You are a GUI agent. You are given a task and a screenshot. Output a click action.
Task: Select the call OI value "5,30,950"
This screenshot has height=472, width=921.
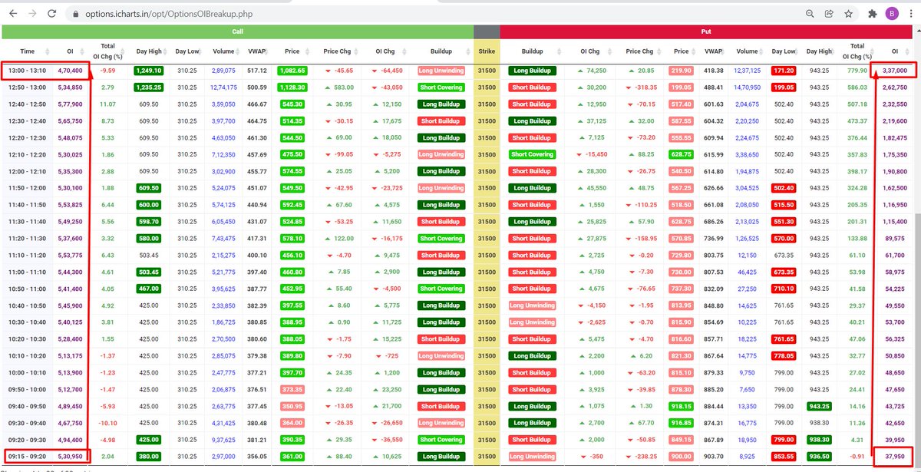coord(70,457)
